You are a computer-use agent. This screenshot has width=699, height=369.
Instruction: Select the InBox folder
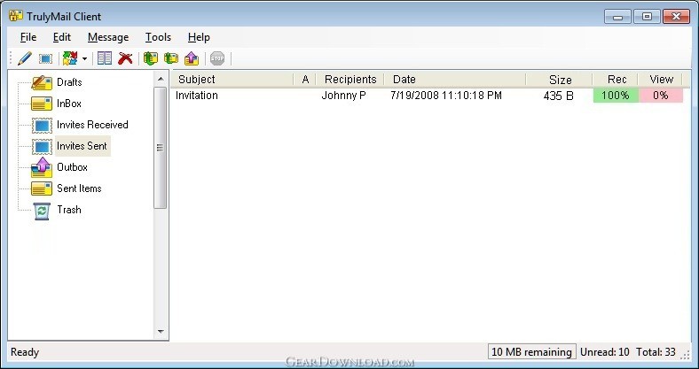[69, 104]
